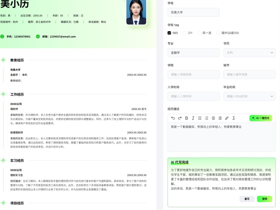Image resolution: width=280 pixels, height=210 pixels.
Task: Click the 理财实习生 title on resume
Action: (16, 175)
